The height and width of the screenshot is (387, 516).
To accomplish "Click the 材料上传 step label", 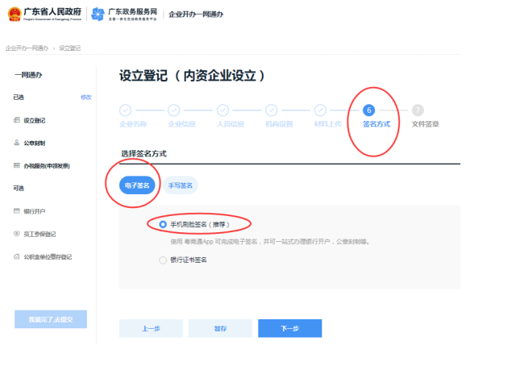I will [x=328, y=124].
